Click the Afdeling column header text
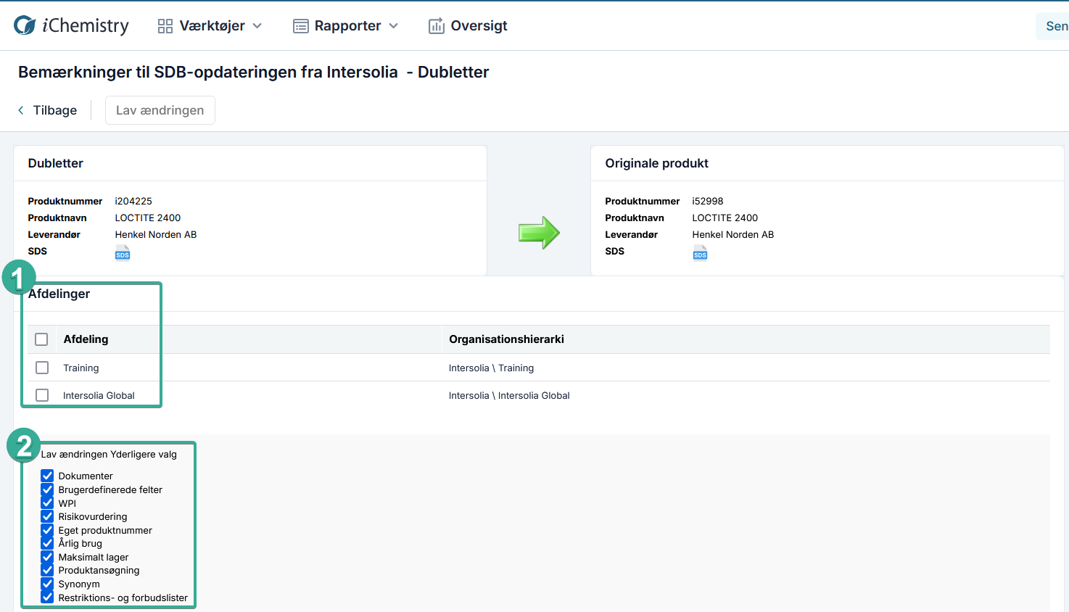Screen dimensions: 1069x612 coord(86,339)
